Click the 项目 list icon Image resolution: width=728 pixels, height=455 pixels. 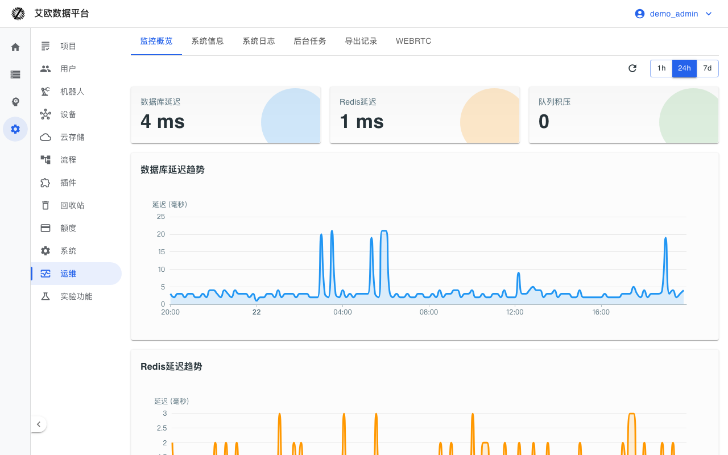45,46
